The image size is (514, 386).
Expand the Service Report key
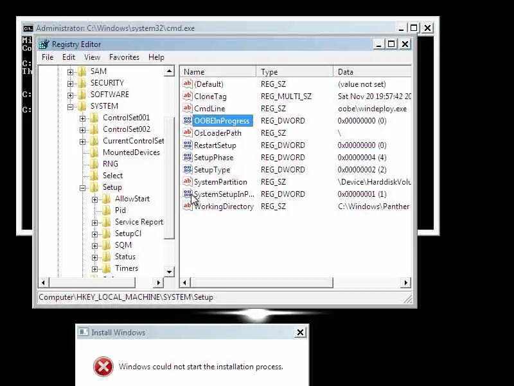[94, 223]
